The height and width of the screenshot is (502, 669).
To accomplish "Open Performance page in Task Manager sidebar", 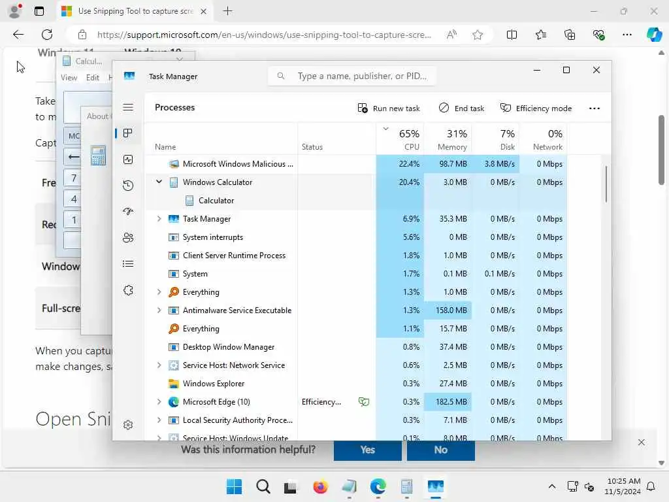I will [x=128, y=159].
